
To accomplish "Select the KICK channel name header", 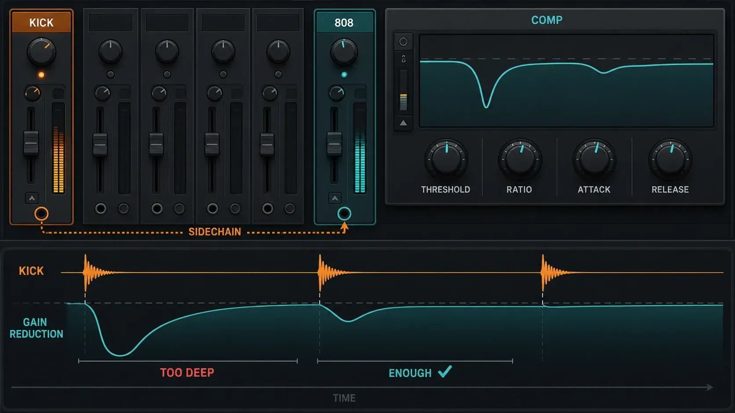I will 41,22.
